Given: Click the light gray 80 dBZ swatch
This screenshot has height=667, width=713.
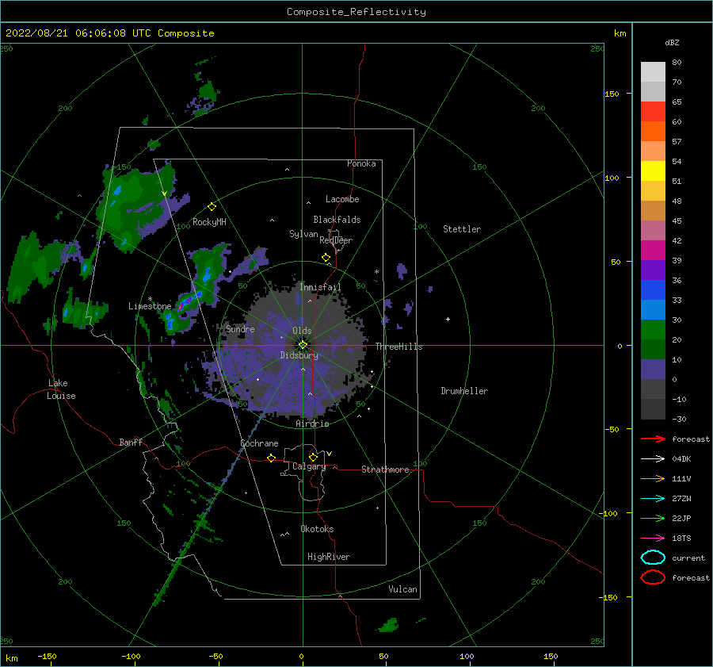Looking at the screenshot, I should [653, 71].
